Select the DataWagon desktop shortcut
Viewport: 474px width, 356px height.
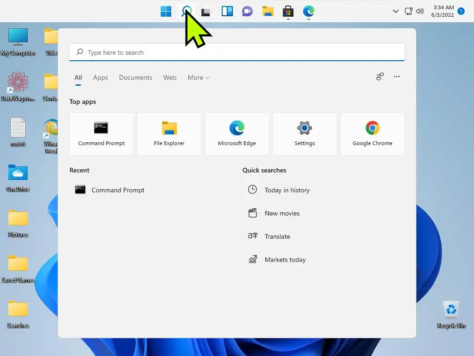click(x=18, y=87)
